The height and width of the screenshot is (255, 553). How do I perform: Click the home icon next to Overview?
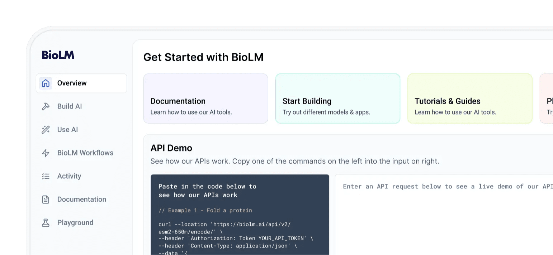[46, 83]
